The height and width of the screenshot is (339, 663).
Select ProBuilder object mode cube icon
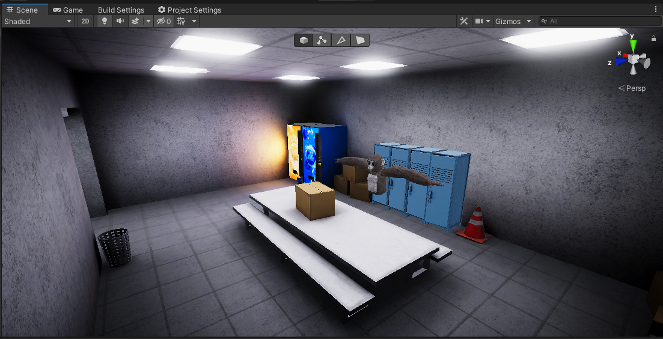[x=304, y=40]
